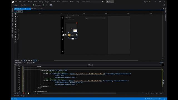Open the left Grid element navigation dropdown

51,65
